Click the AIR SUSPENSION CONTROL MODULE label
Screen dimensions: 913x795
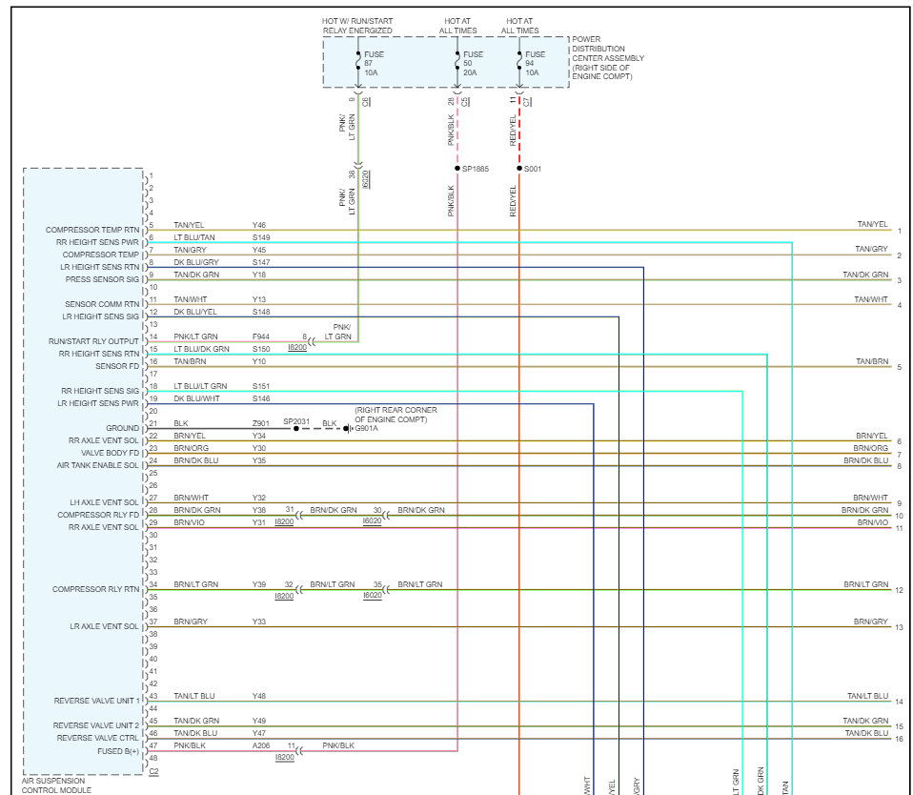pos(56,785)
